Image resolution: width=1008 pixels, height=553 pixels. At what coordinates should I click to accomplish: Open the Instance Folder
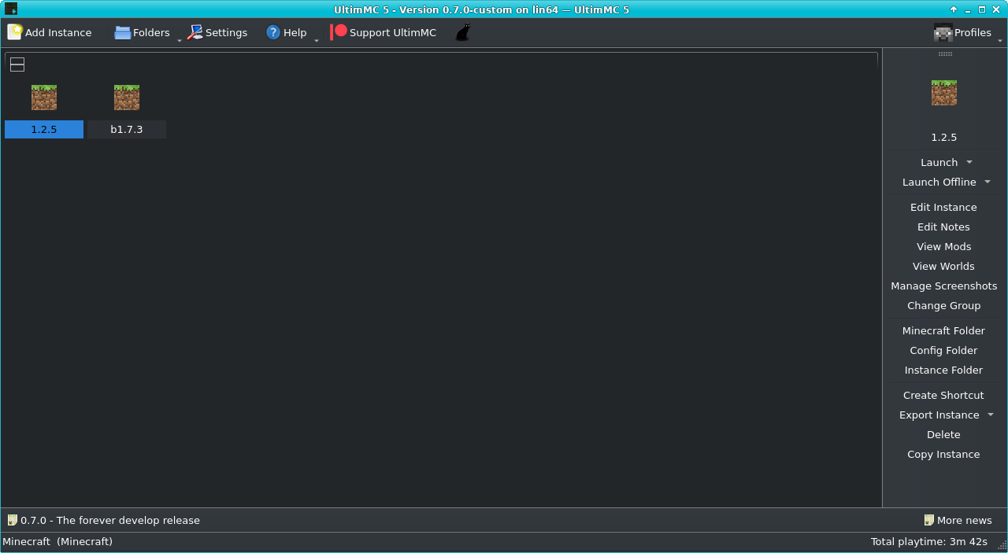(943, 370)
